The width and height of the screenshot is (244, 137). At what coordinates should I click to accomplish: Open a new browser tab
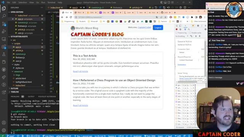point(175,13)
